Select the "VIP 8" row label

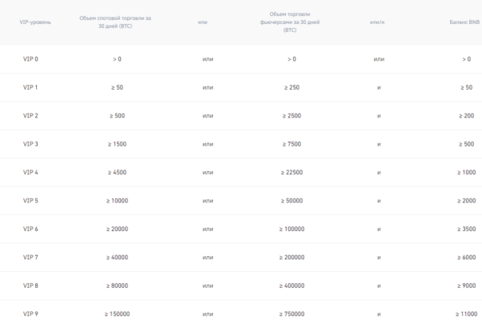click(30, 286)
